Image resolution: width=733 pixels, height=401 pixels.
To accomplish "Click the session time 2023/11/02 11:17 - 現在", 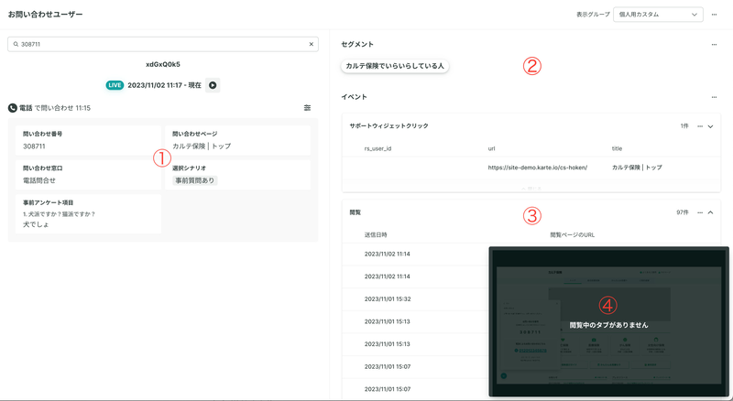I will (164, 85).
